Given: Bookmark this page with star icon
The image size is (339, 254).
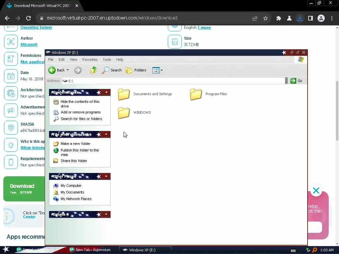Looking at the screenshot, I should tap(266, 19).
